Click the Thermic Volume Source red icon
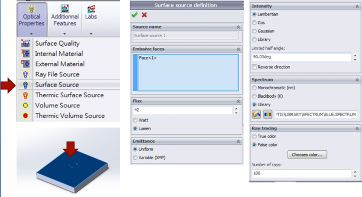 [26, 115]
